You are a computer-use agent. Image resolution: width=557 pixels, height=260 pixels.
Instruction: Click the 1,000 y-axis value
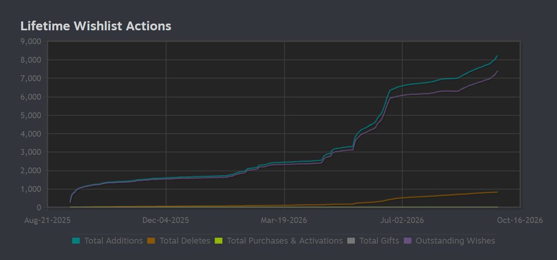[32, 189]
